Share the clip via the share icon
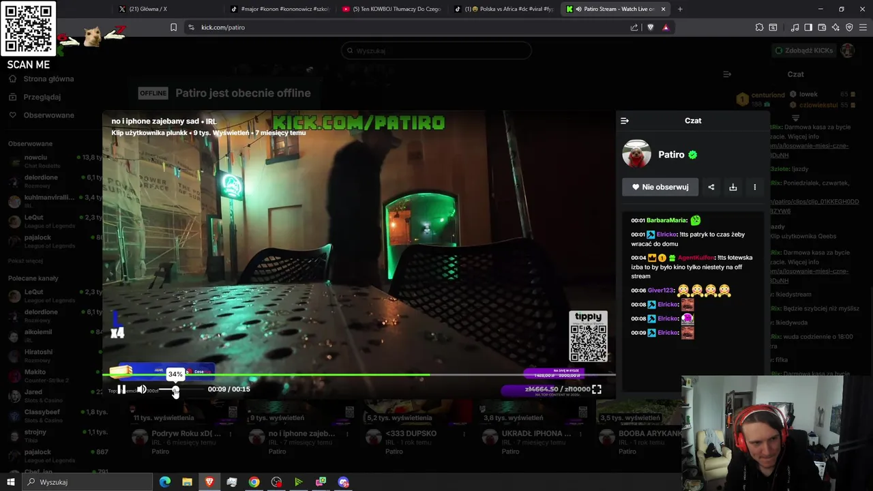This screenshot has height=491, width=873. (x=711, y=187)
